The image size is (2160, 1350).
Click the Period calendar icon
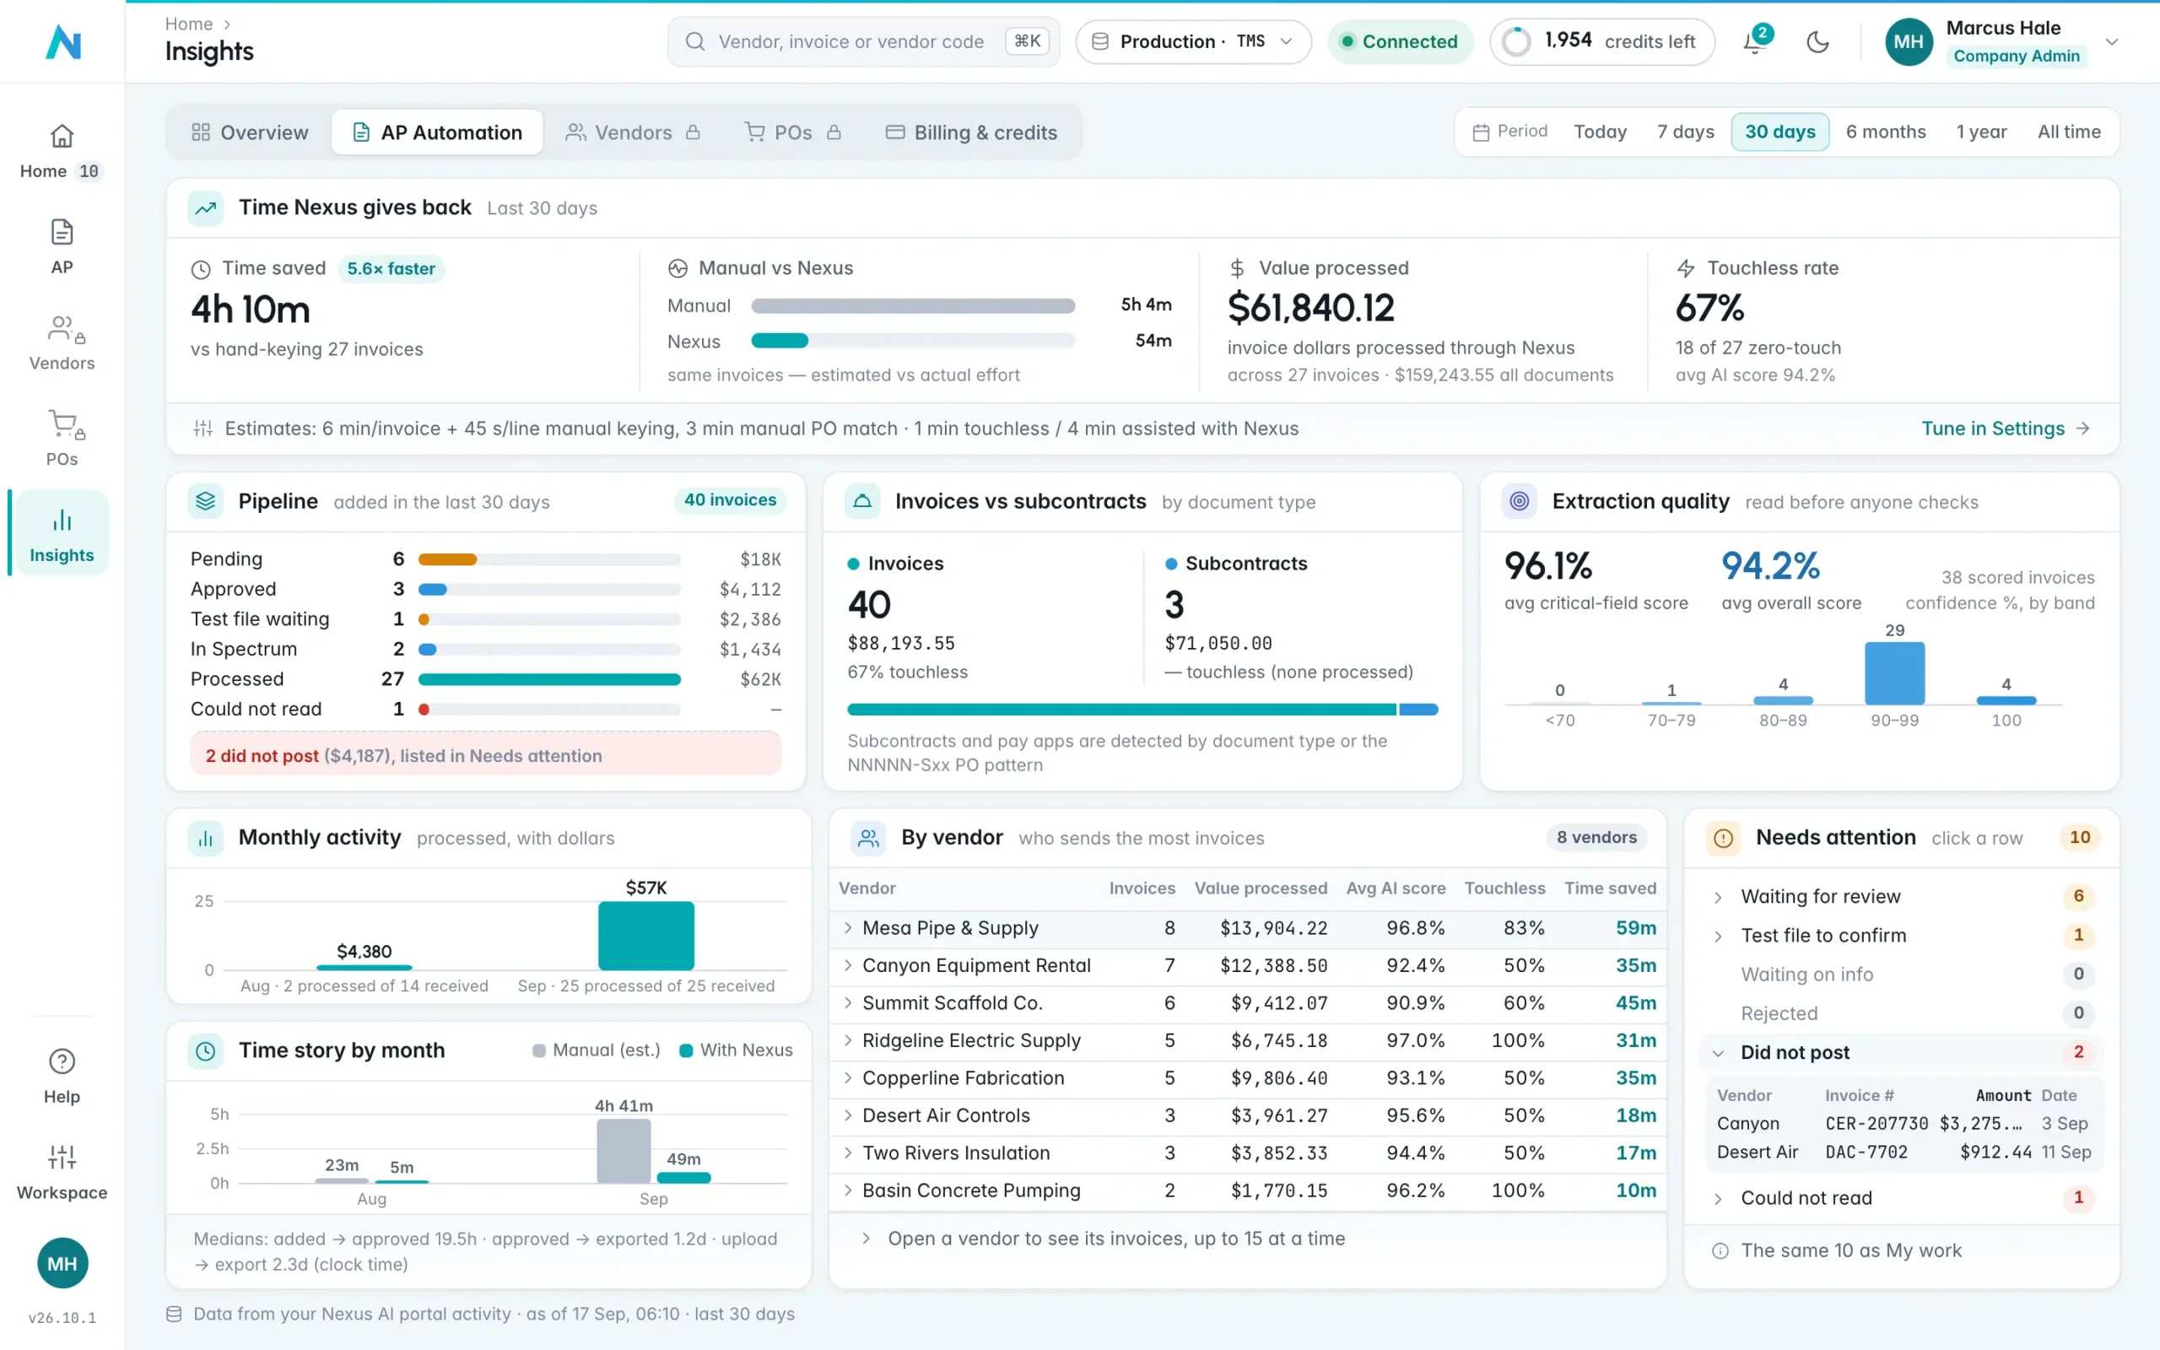(x=1481, y=132)
